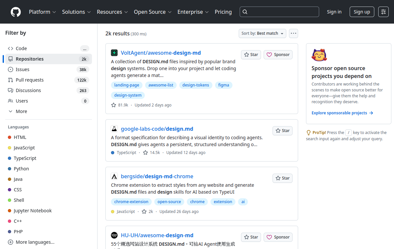The height and width of the screenshot is (249, 394).
Task: Open HU-UH/awesome-design-md link
Action: point(157,235)
